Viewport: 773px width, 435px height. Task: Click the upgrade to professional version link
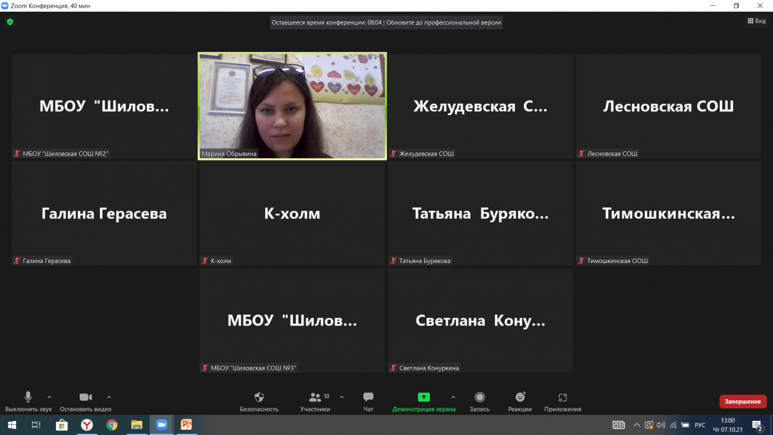pyautogui.click(x=443, y=22)
